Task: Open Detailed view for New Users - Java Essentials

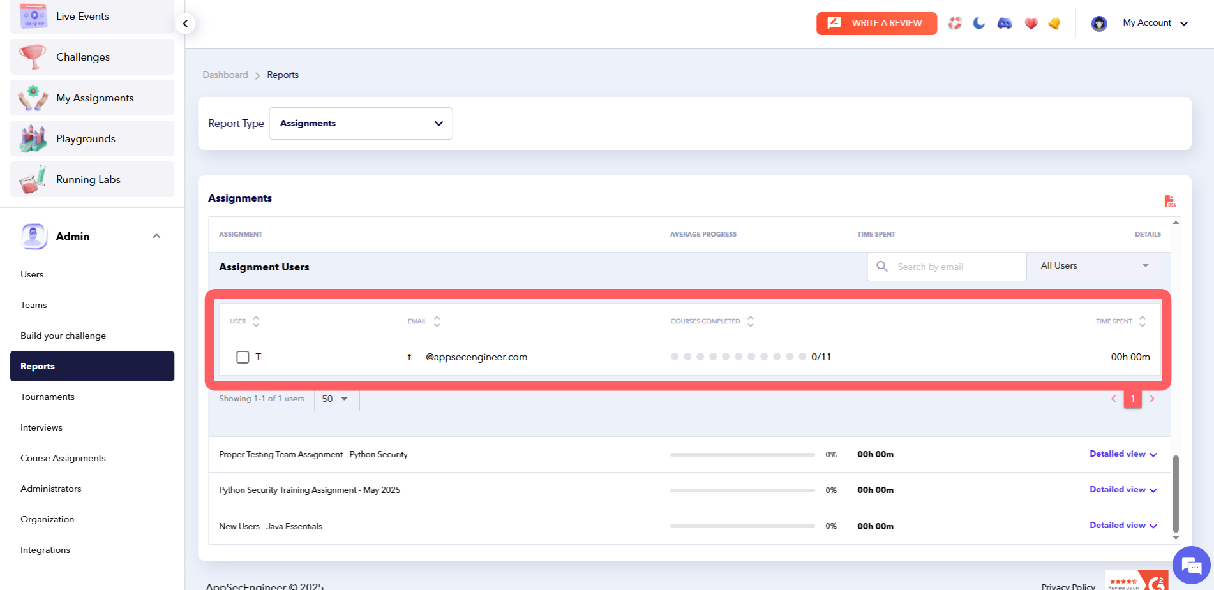Action: pos(1122,525)
